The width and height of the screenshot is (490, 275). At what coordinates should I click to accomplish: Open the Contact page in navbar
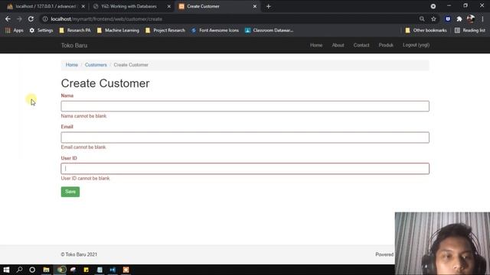point(361,45)
